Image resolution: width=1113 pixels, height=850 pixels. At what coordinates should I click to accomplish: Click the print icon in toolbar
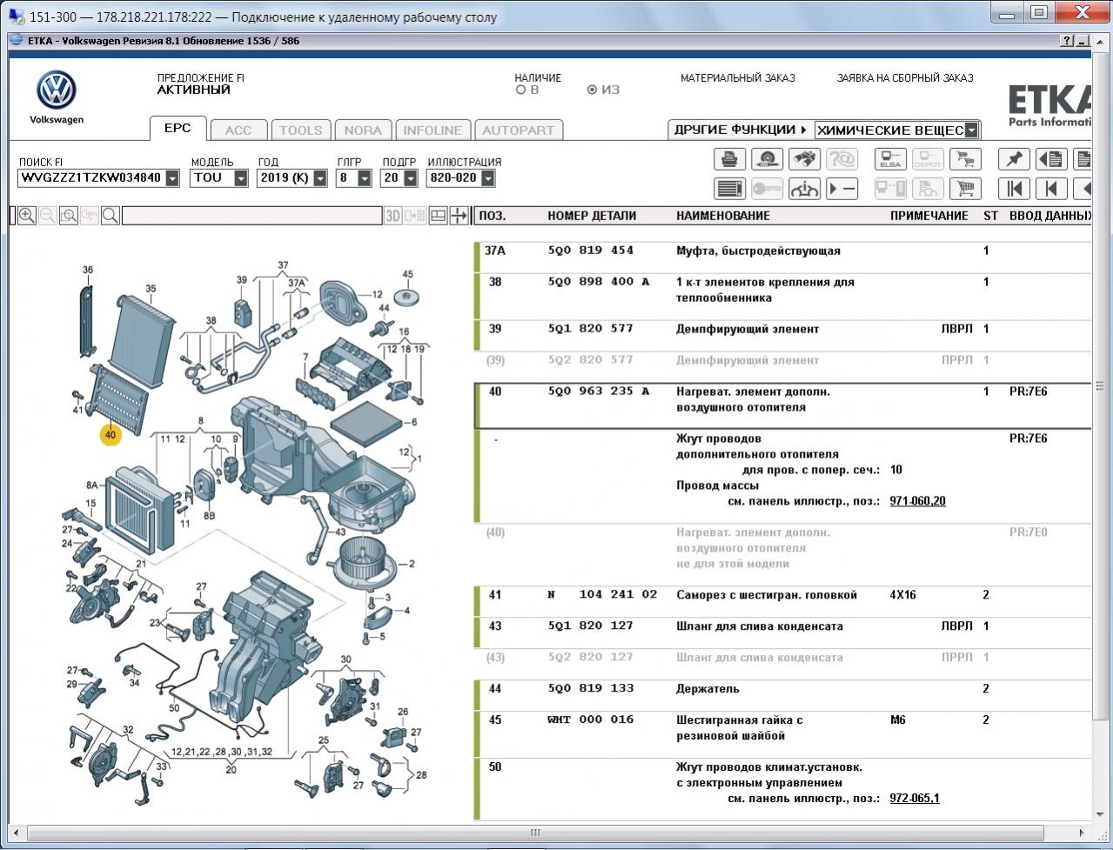pos(729,159)
